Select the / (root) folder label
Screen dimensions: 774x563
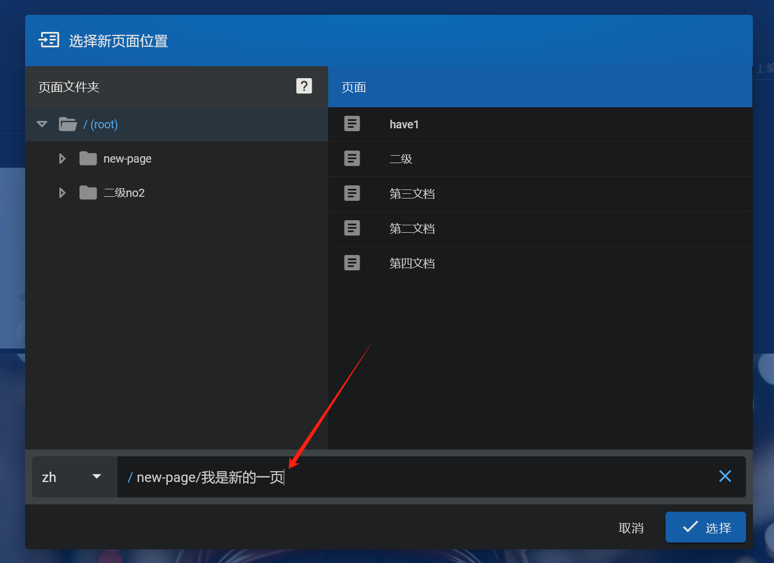click(x=100, y=124)
